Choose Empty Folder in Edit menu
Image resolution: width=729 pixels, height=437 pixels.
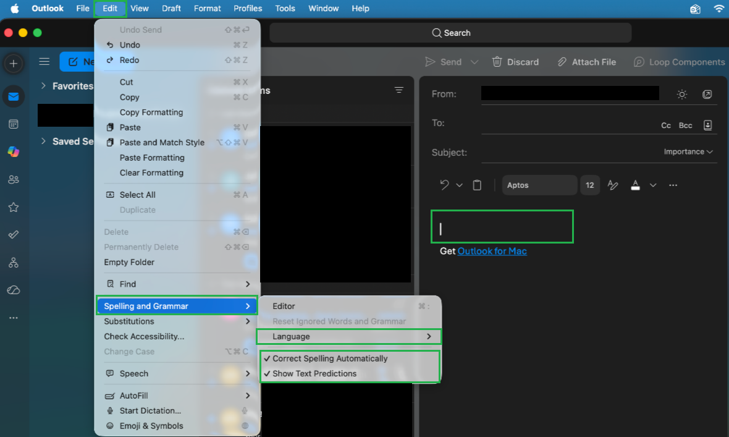click(177, 262)
